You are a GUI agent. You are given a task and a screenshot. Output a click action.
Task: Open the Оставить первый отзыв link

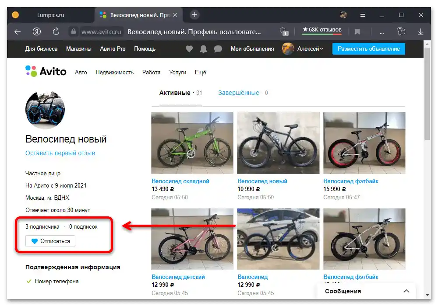[x=60, y=153]
